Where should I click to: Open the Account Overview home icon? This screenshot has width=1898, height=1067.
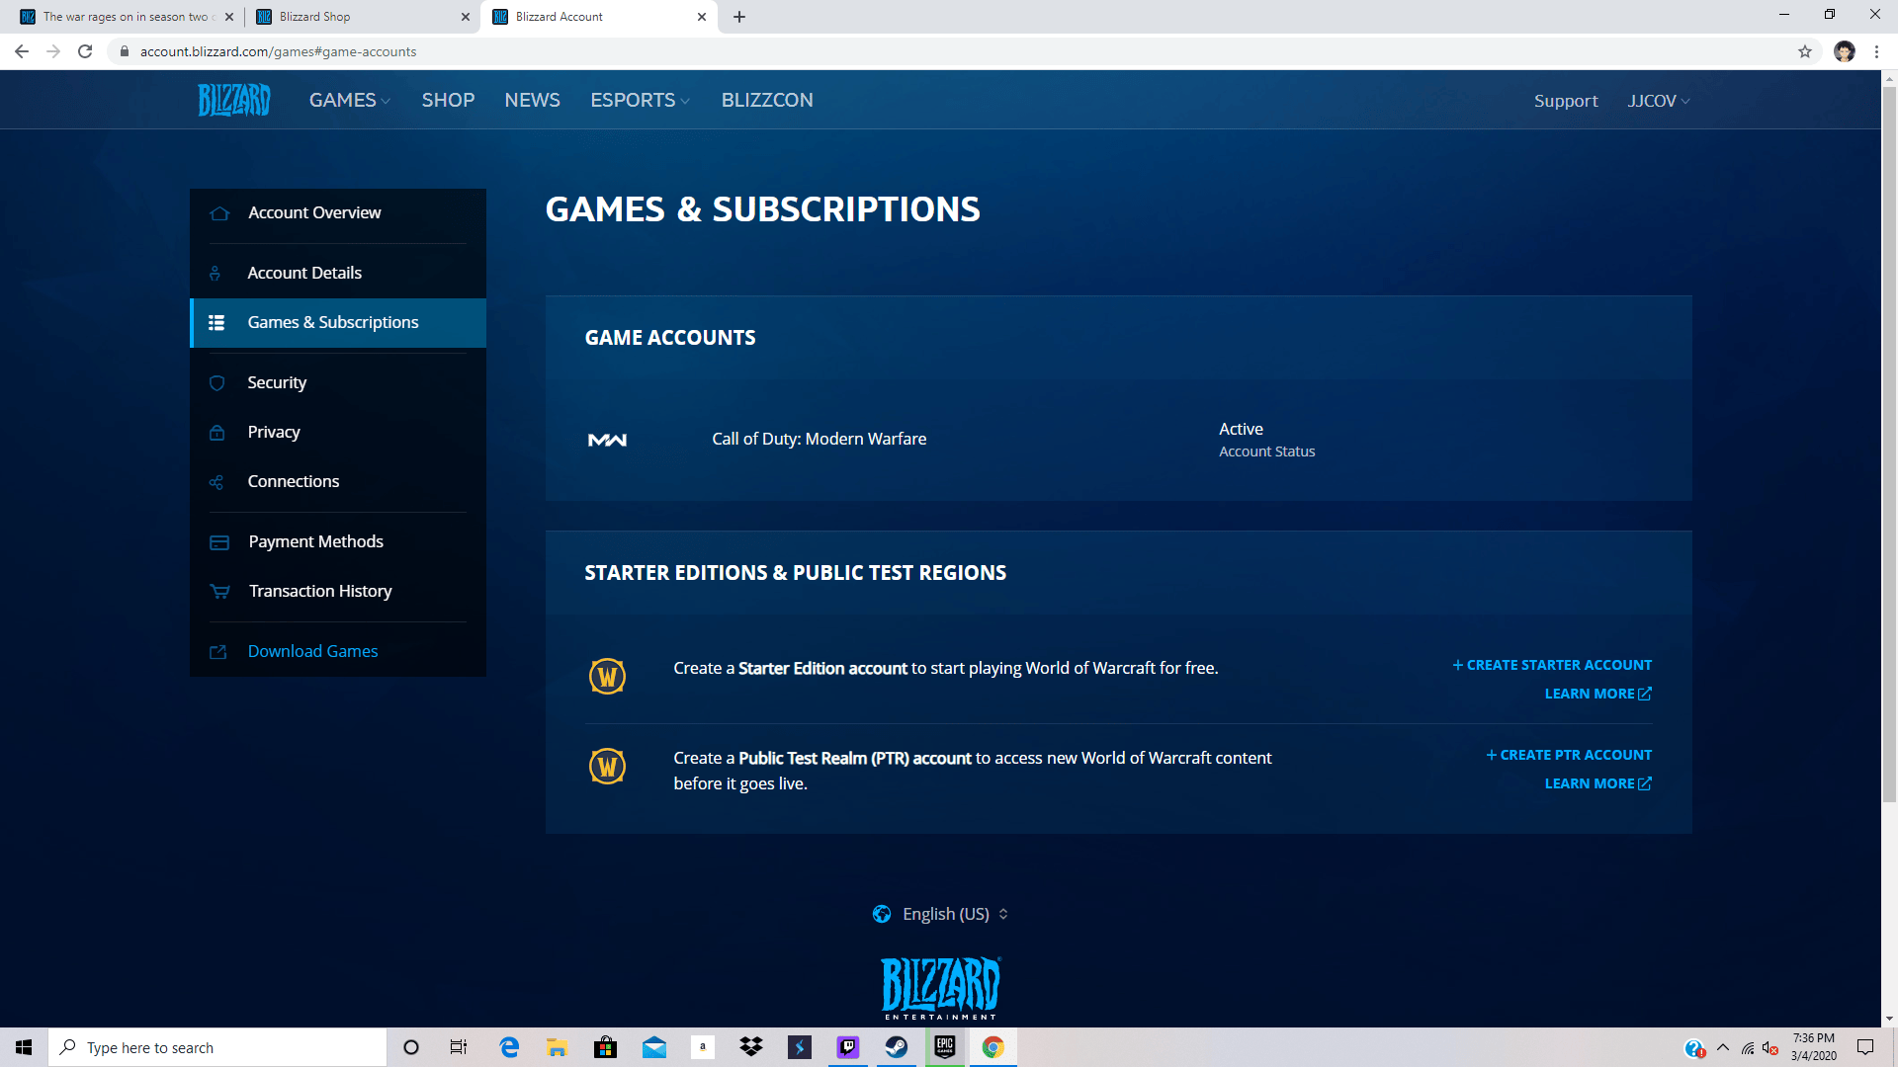point(219,213)
